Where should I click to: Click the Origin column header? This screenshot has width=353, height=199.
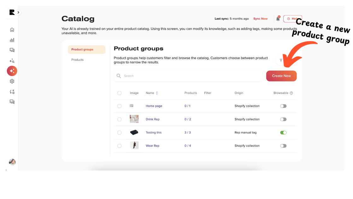239,93
